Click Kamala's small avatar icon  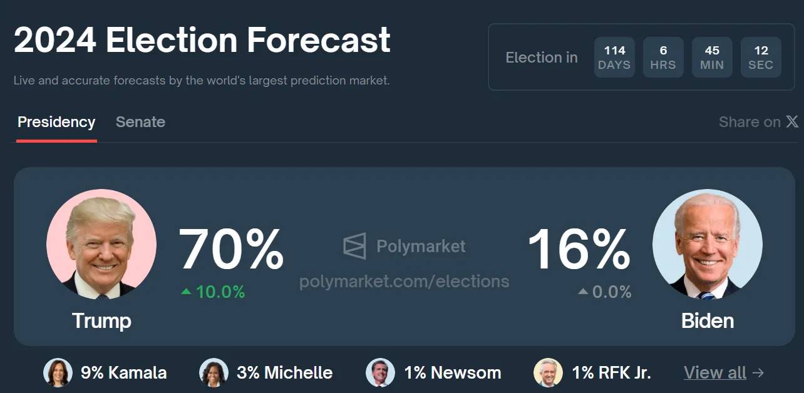coord(58,373)
